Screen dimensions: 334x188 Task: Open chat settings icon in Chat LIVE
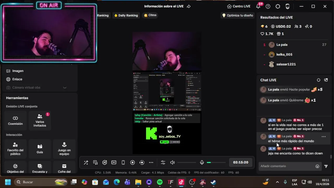click(x=318, y=80)
